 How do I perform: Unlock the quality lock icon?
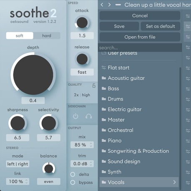coord(94,85)
